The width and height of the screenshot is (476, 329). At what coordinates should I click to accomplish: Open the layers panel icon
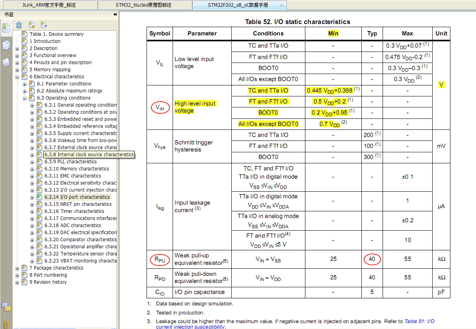tap(6, 63)
